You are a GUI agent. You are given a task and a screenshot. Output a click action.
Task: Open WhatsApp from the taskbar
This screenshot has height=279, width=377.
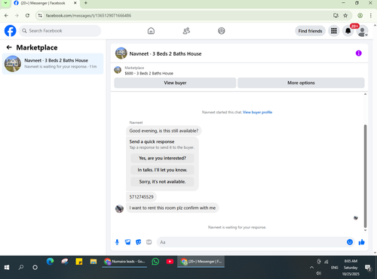tap(155, 262)
